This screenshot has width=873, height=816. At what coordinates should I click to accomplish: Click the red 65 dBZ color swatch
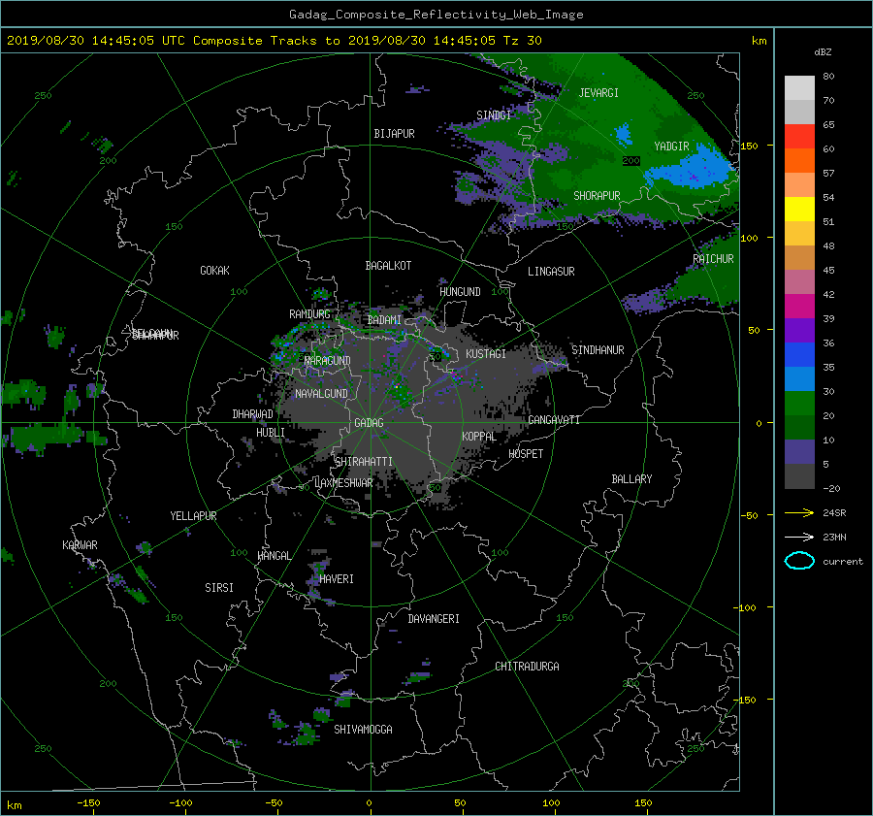click(x=799, y=136)
